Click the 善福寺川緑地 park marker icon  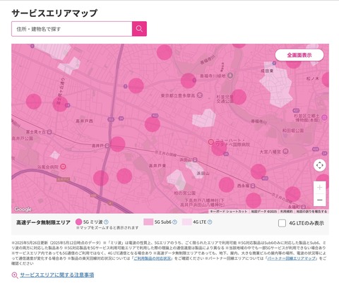coord(230,76)
